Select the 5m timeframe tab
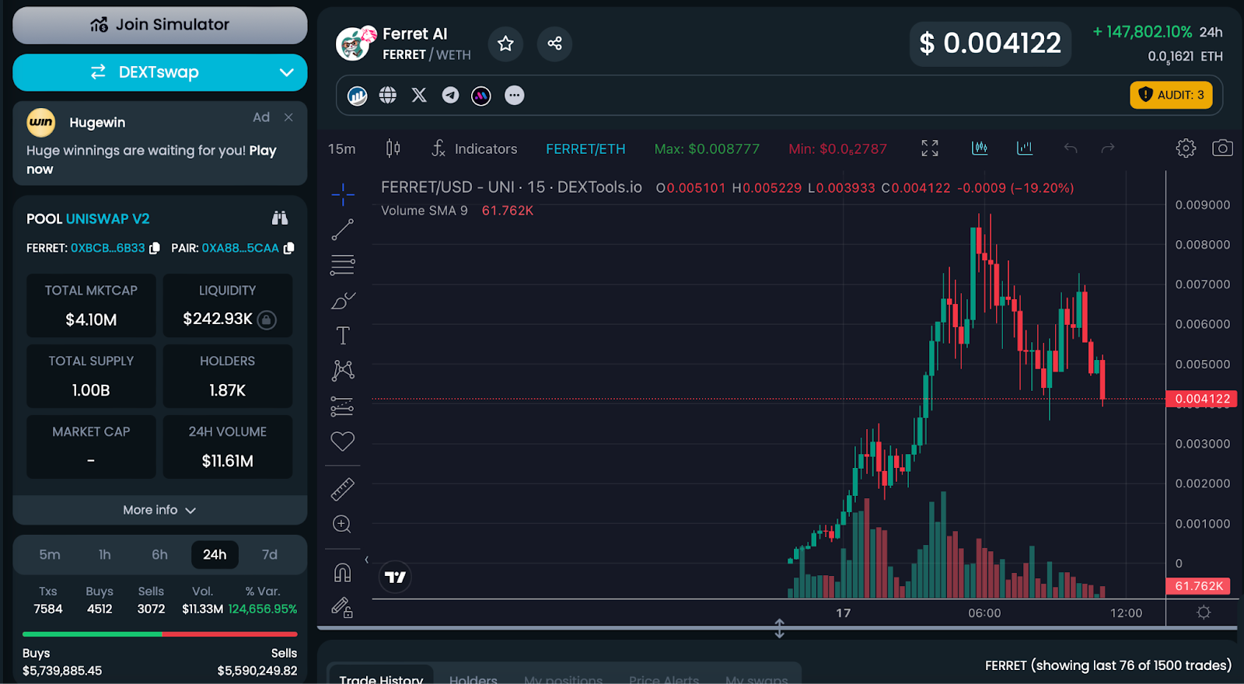Image resolution: width=1244 pixels, height=684 pixels. click(x=50, y=554)
